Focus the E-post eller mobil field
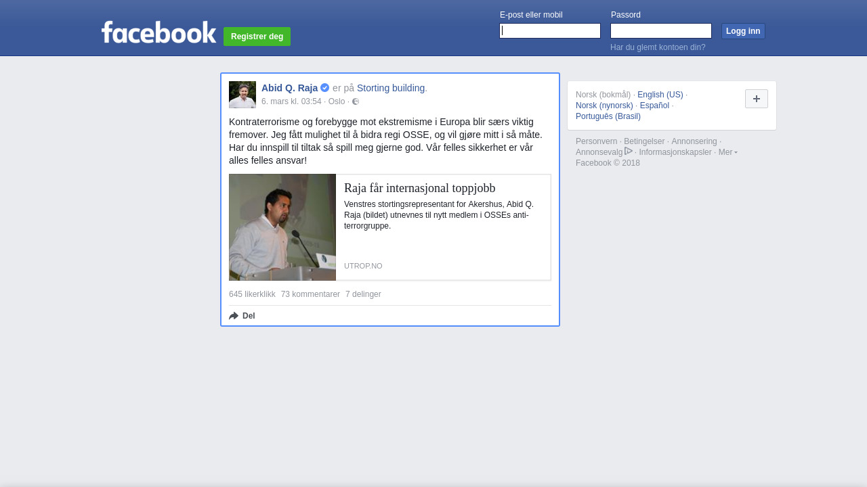 click(550, 31)
